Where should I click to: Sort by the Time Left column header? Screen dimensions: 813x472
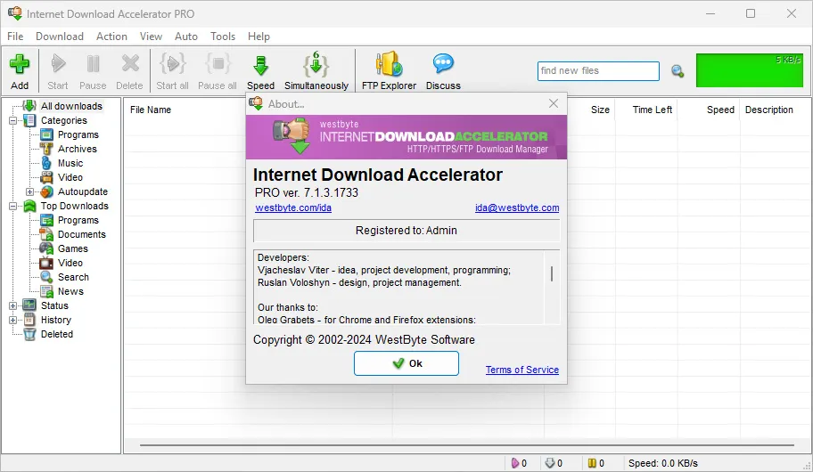(653, 110)
